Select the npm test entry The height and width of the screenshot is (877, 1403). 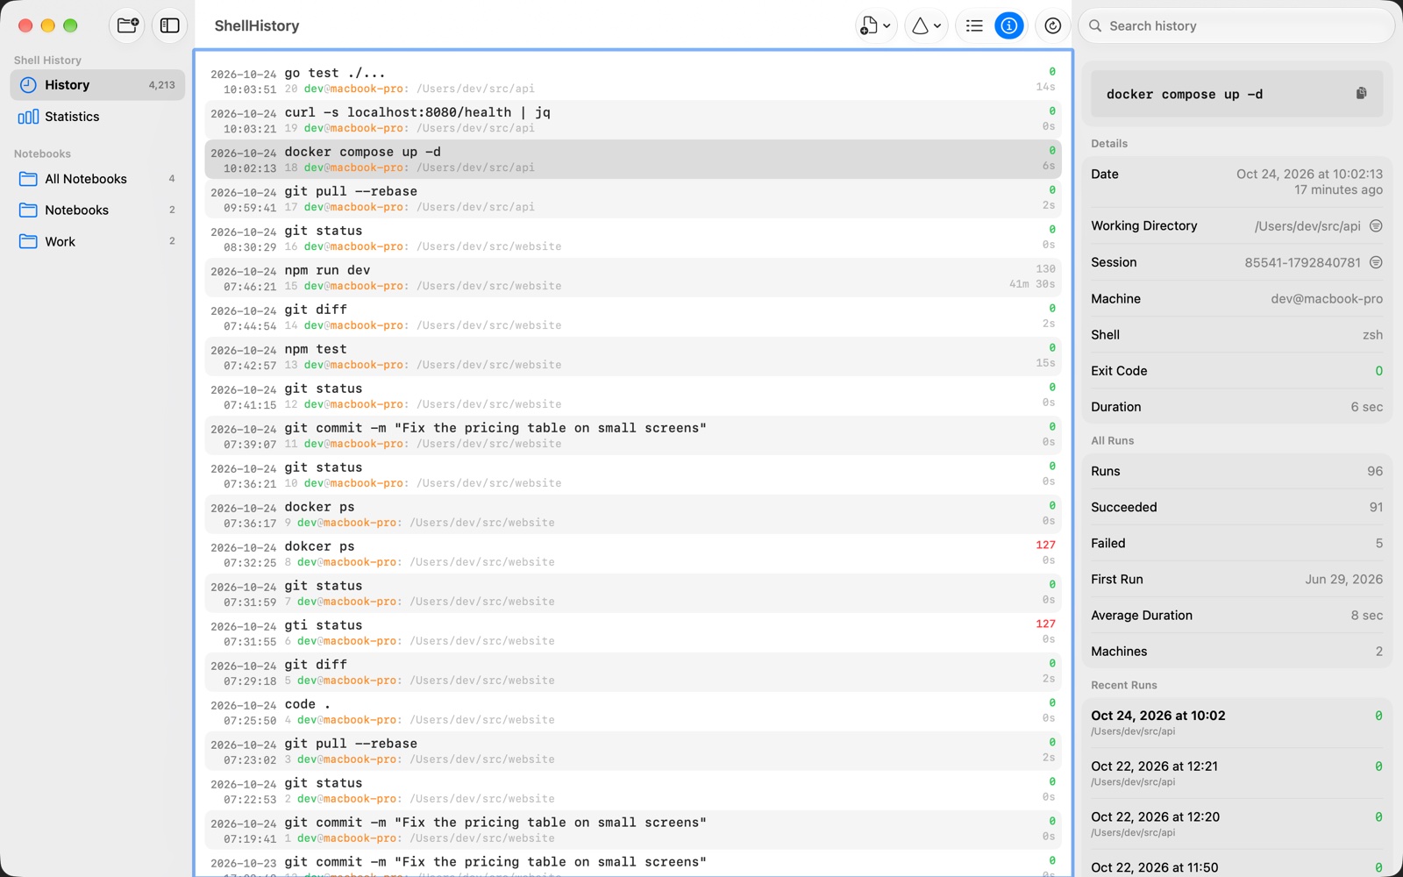633,357
